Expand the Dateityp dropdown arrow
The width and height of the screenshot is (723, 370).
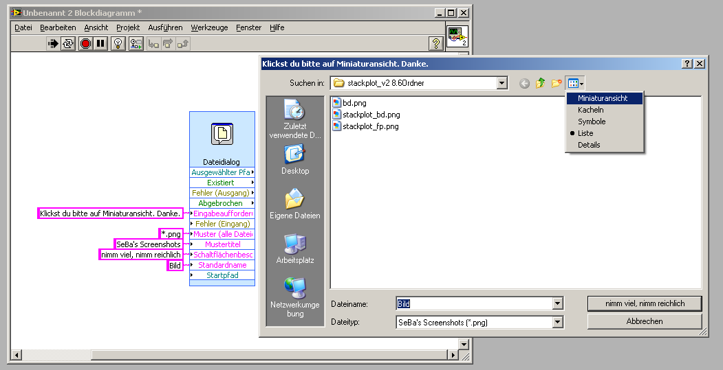[557, 322]
